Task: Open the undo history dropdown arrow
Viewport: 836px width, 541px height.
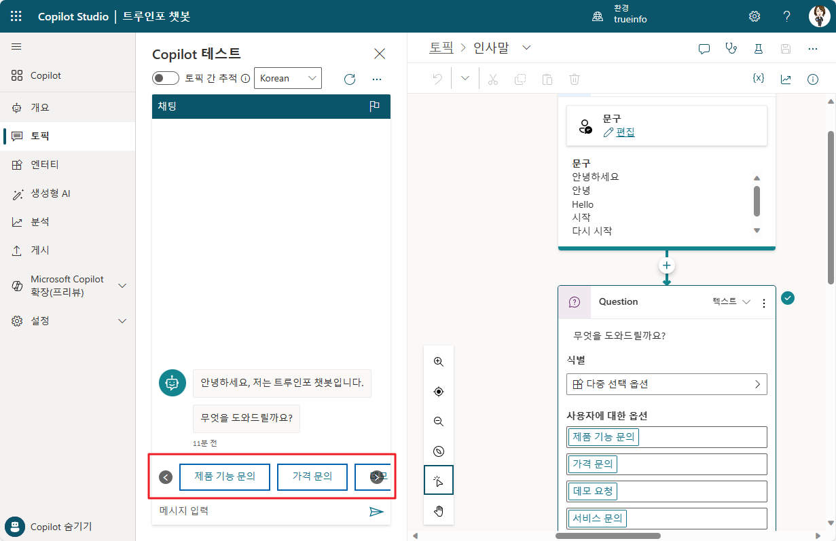Action: pyautogui.click(x=465, y=79)
